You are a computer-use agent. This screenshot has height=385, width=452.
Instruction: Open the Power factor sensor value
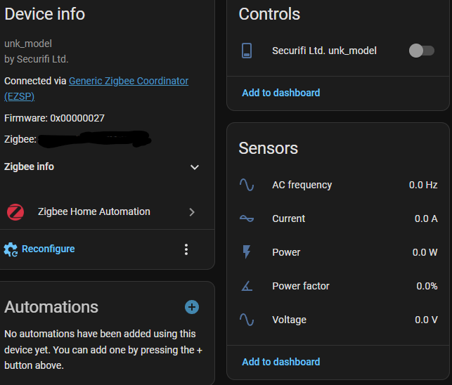point(426,286)
